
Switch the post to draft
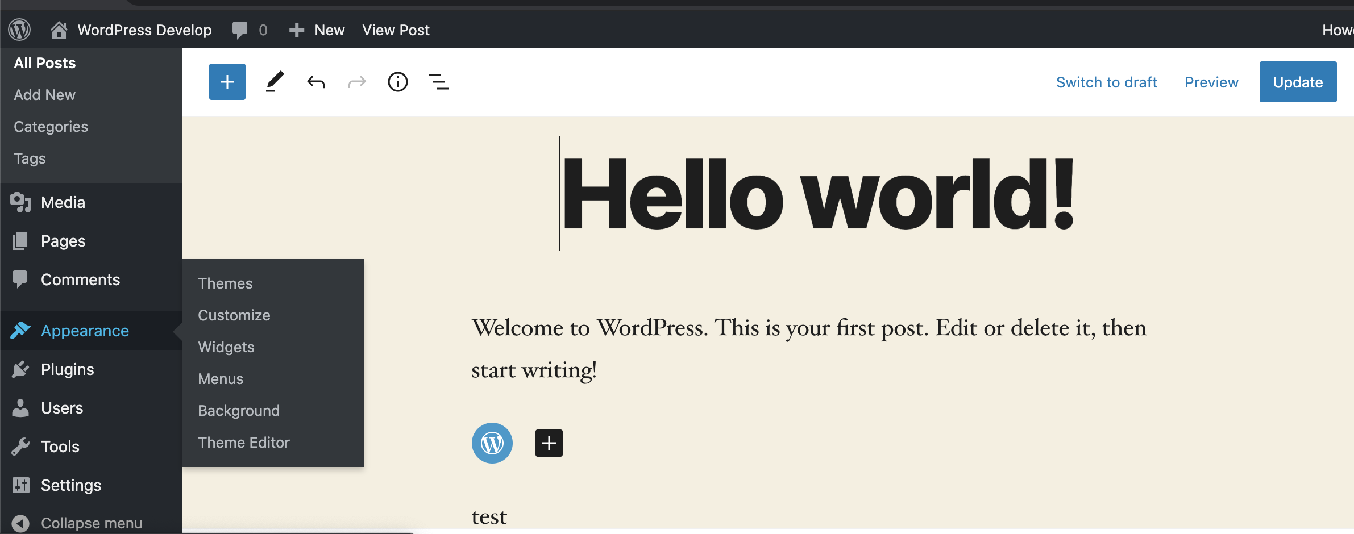pos(1106,82)
